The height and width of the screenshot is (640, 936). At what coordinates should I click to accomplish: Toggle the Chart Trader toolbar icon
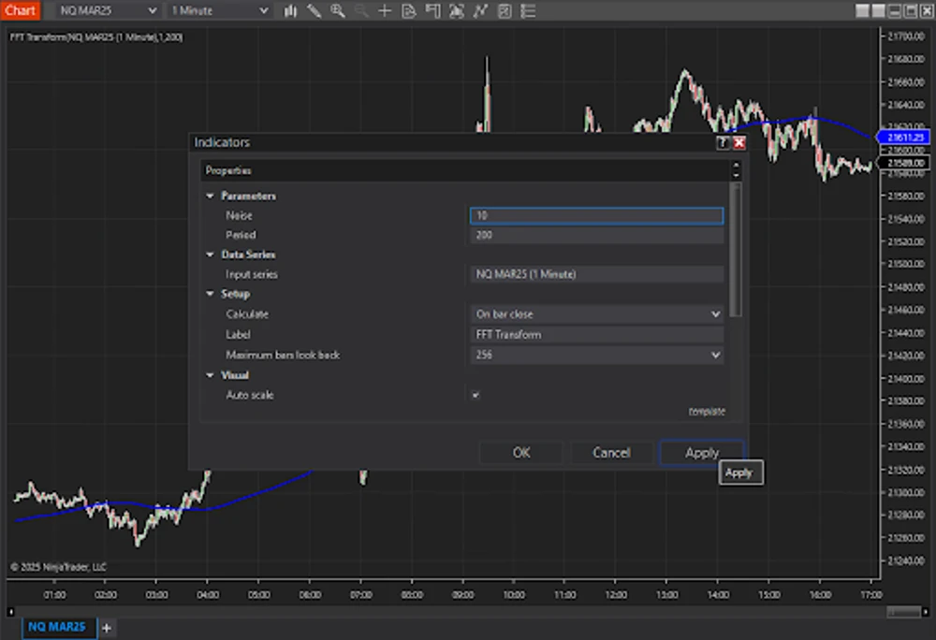pyautogui.click(x=432, y=10)
